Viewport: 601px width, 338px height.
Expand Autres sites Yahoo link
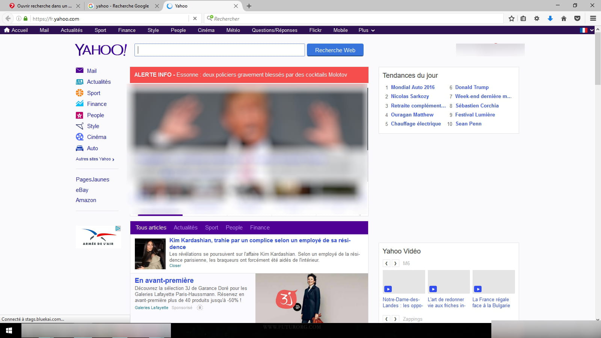click(x=95, y=159)
